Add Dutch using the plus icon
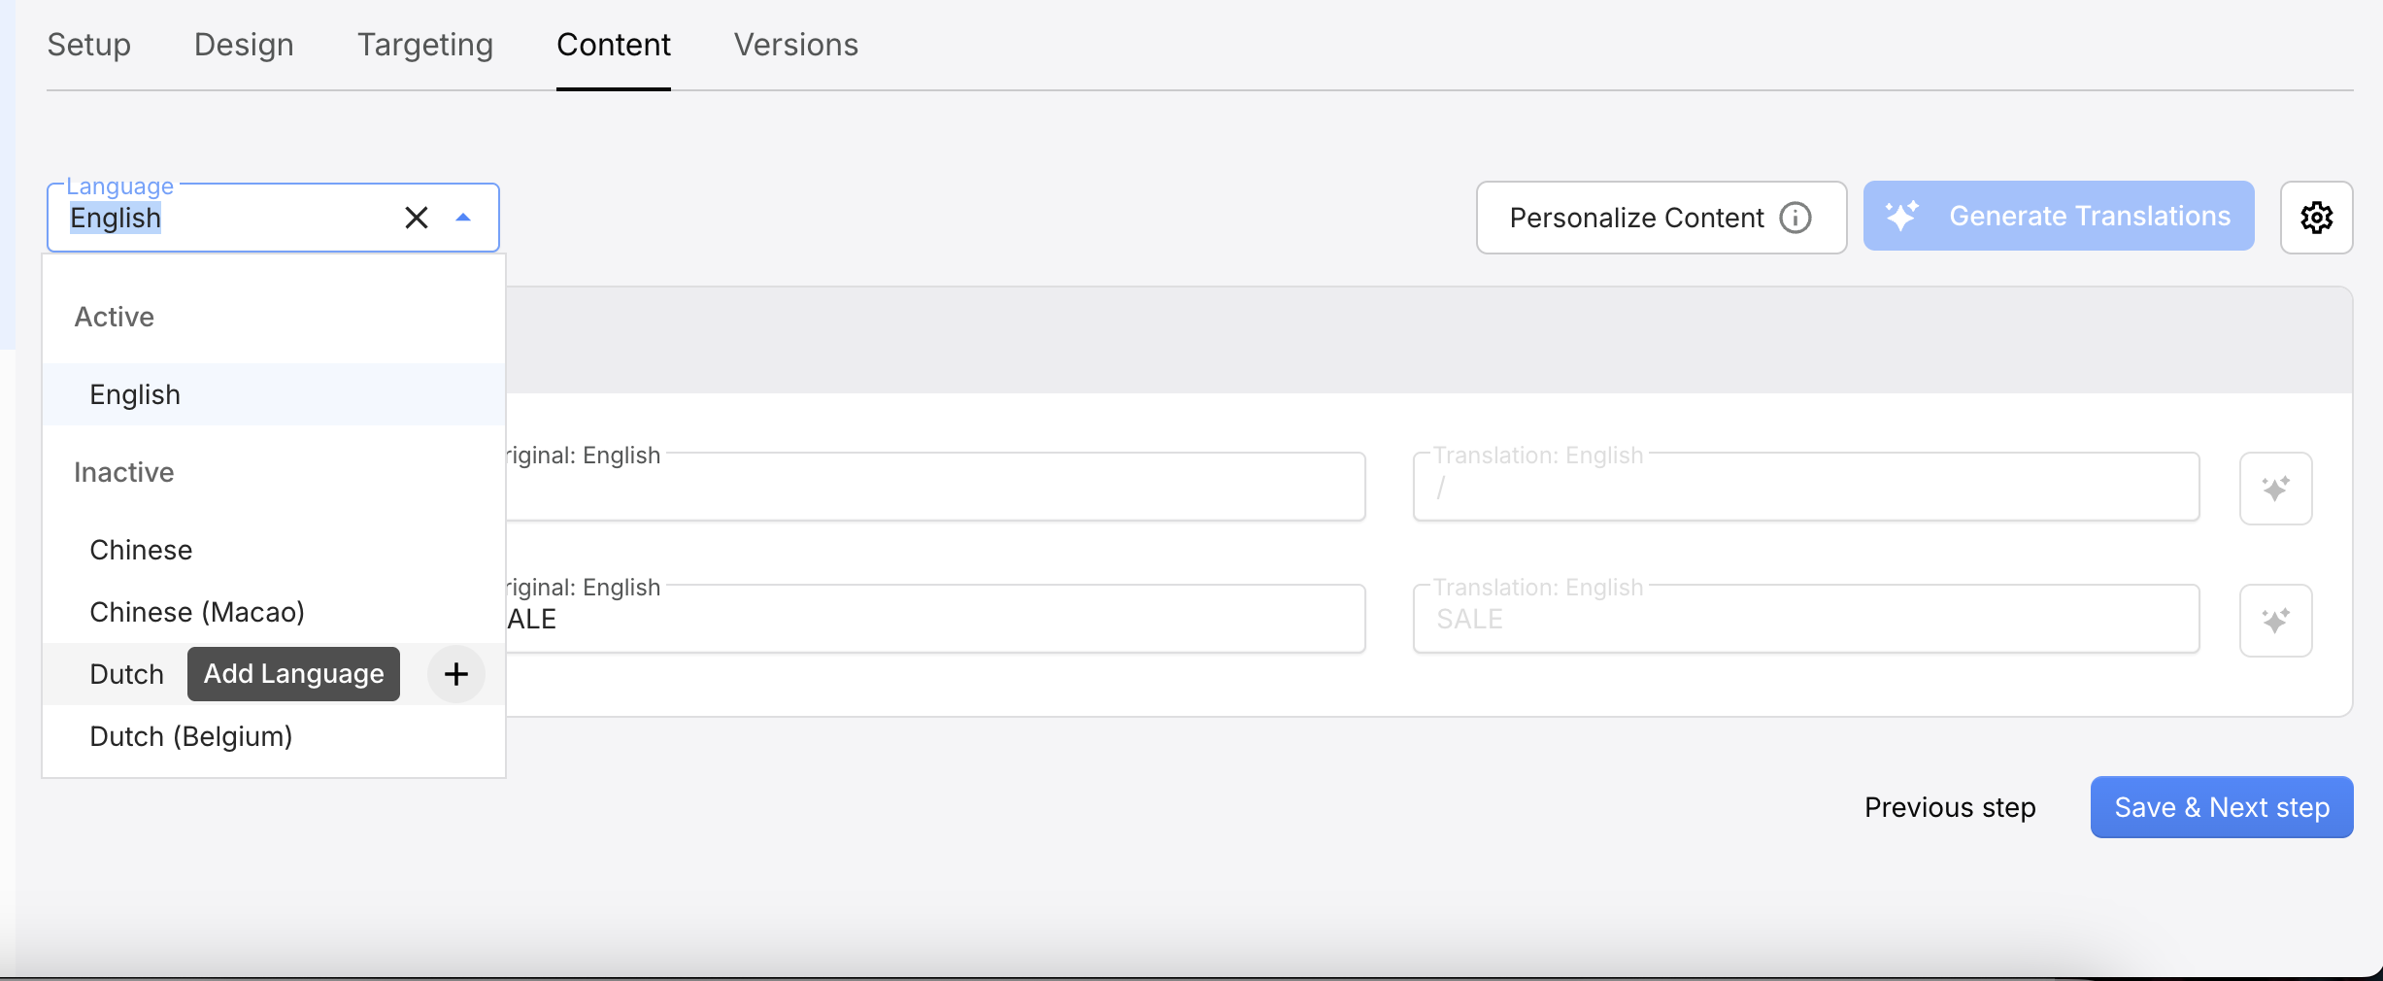The image size is (2383, 981). click(455, 673)
